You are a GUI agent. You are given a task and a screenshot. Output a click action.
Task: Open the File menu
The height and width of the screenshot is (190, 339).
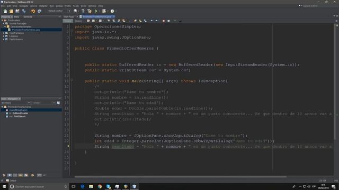point(3,6)
